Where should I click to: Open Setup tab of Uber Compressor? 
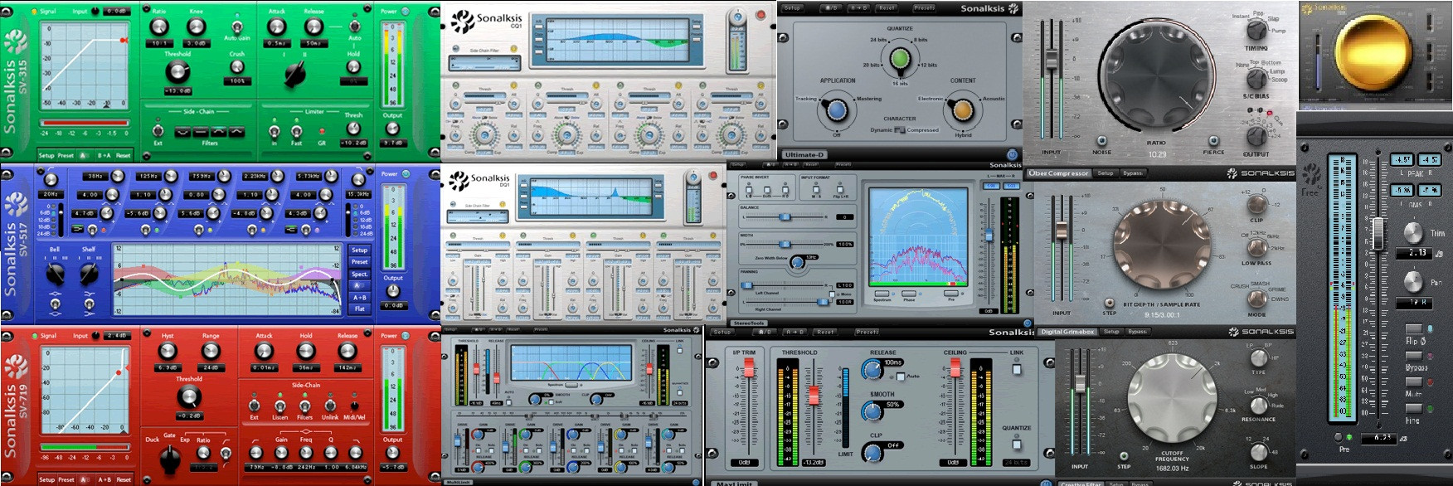click(x=1106, y=173)
